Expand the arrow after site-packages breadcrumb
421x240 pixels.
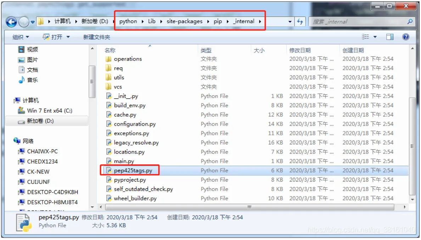coord(208,22)
